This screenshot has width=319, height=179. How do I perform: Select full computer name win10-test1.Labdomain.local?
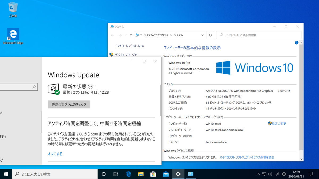[x=225, y=130]
